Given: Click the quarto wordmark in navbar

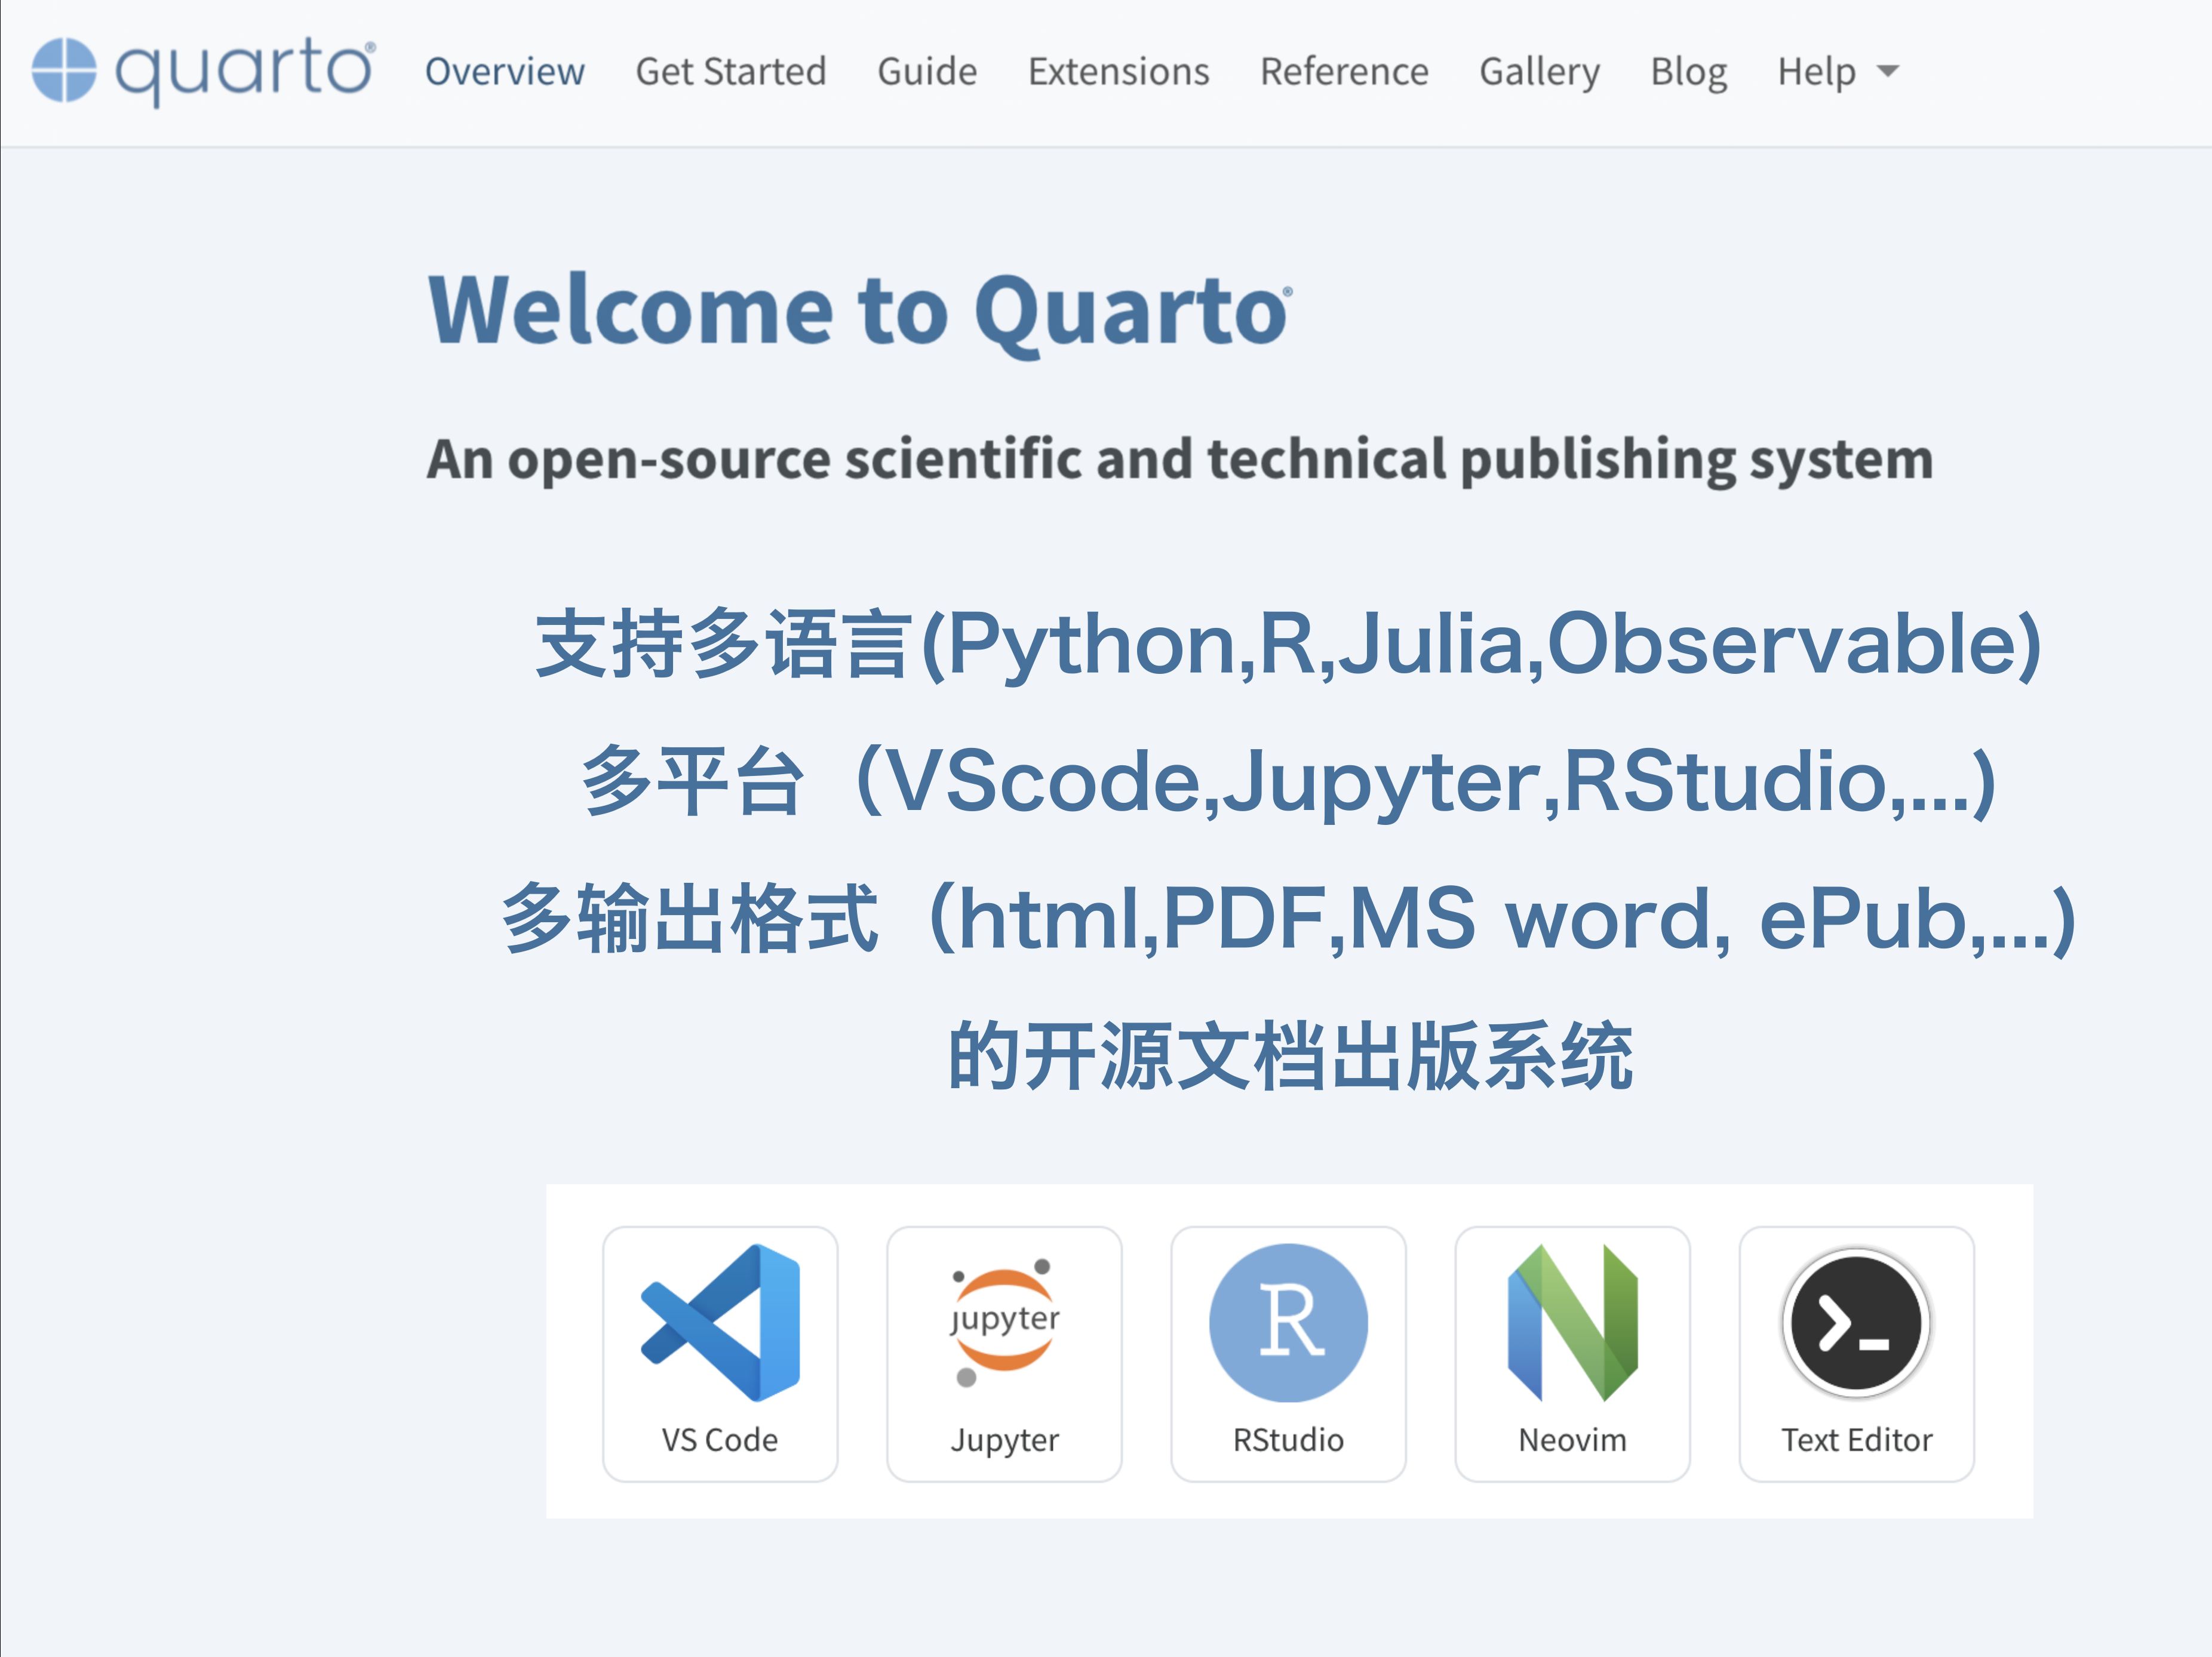Looking at the screenshot, I should pyautogui.click(x=245, y=72).
